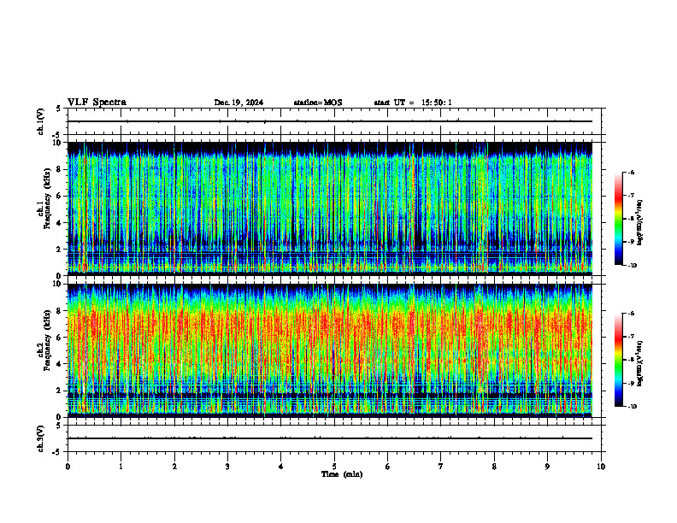Click the 'ch.3(V)' axis label
Image resolution: width=677 pixels, height=523 pixels.
[41, 438]
